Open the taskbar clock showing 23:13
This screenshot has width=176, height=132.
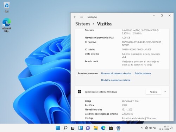tap(164, 128)
